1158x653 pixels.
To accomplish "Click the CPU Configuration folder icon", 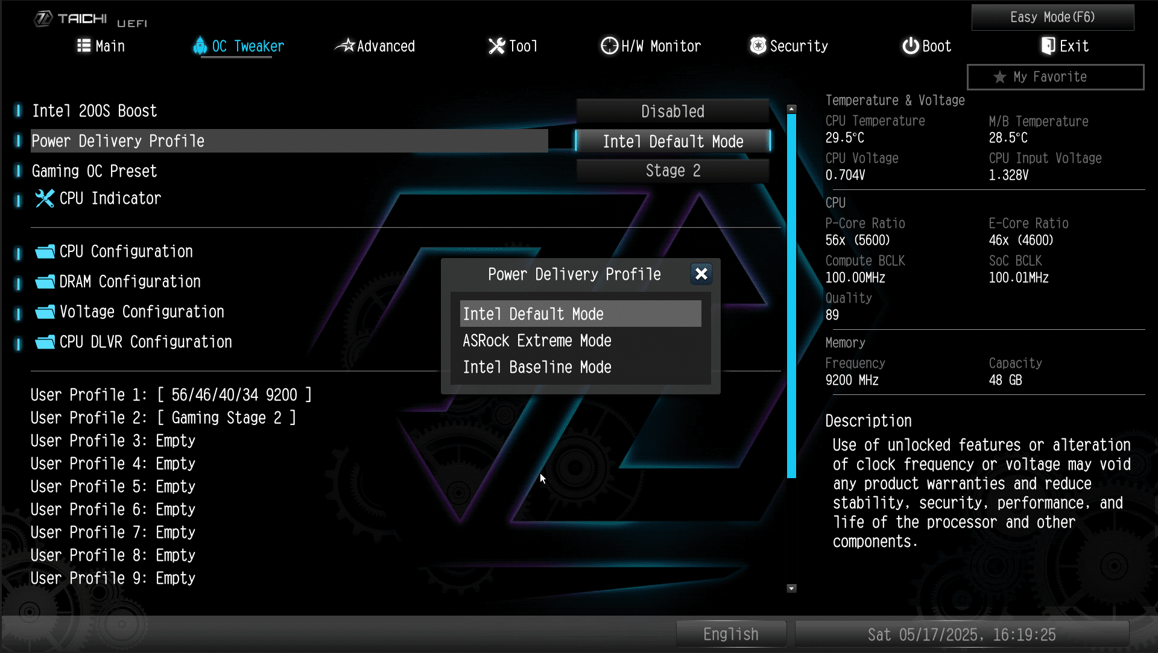I will [45, 251].
